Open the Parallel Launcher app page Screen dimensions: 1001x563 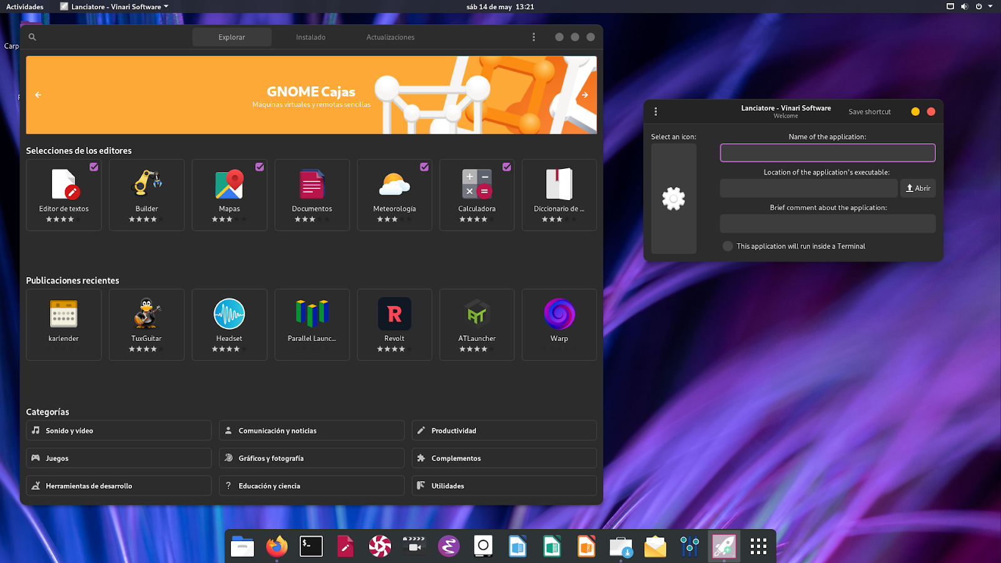(x=312, y=324)
